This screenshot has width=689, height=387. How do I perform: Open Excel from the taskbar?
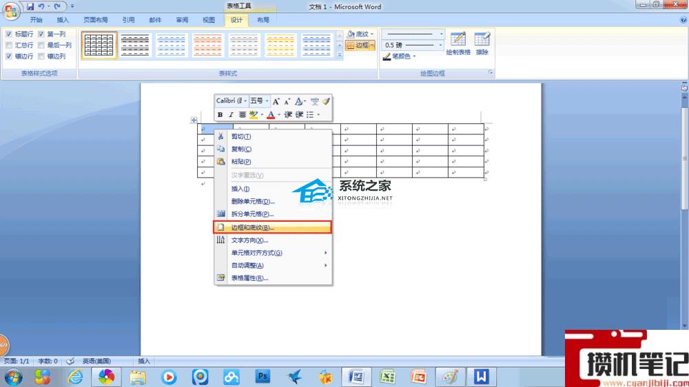pos(387,377)
